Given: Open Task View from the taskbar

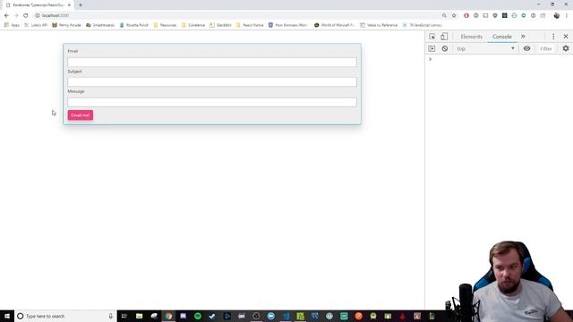Looking at the screenshot, I should point(124,316).
